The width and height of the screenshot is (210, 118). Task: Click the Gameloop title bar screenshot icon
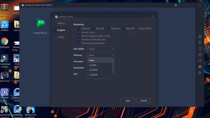pos(176,5)
